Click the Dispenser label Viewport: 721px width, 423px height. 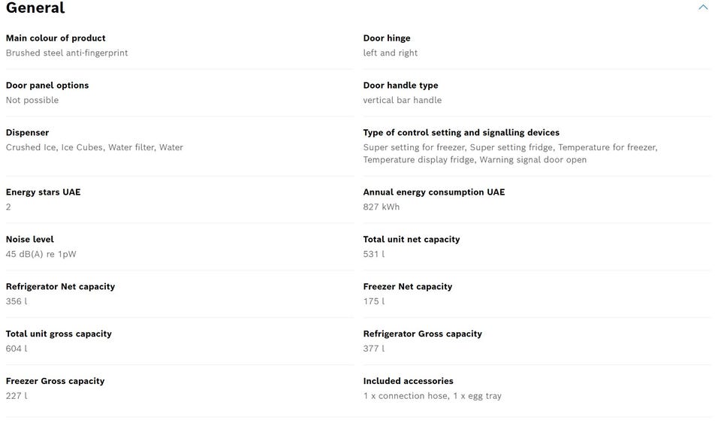(x=27, y=133)
